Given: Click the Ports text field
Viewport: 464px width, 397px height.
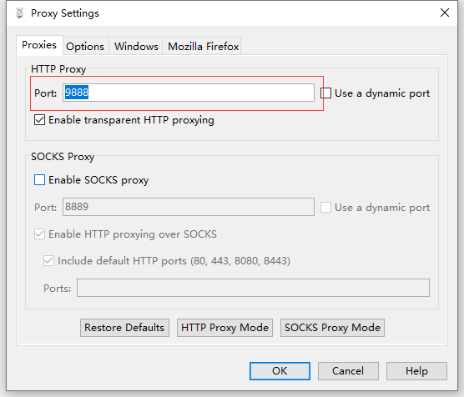Looking at the screenshot, I should click(253, 288).
